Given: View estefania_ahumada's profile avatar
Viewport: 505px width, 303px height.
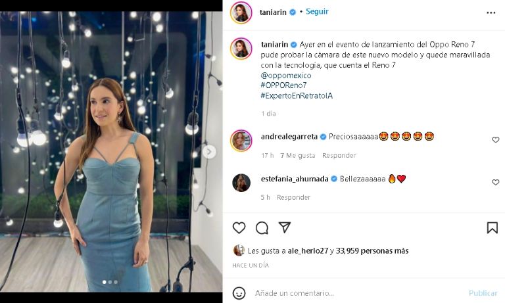Looking at the screenshot, I should (x=241, y=182).
